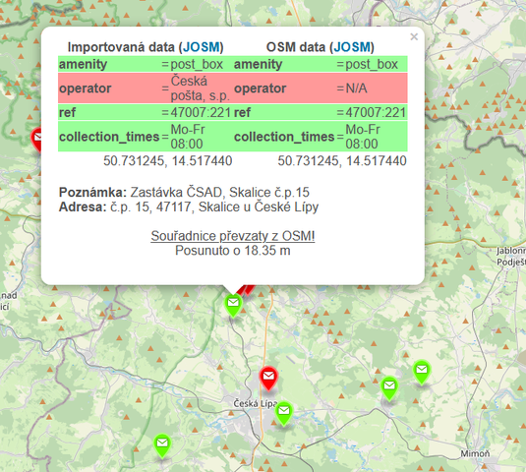Select red post box marker above Česká Lípa
Viewport: 526px width, 472px height.
pyautogui.click(x=268, y=379)
